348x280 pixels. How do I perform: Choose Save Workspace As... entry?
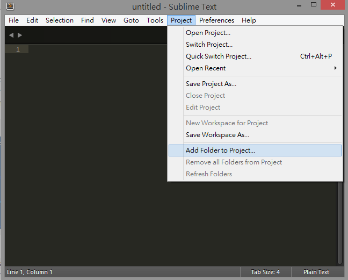(x=255, y=135)
